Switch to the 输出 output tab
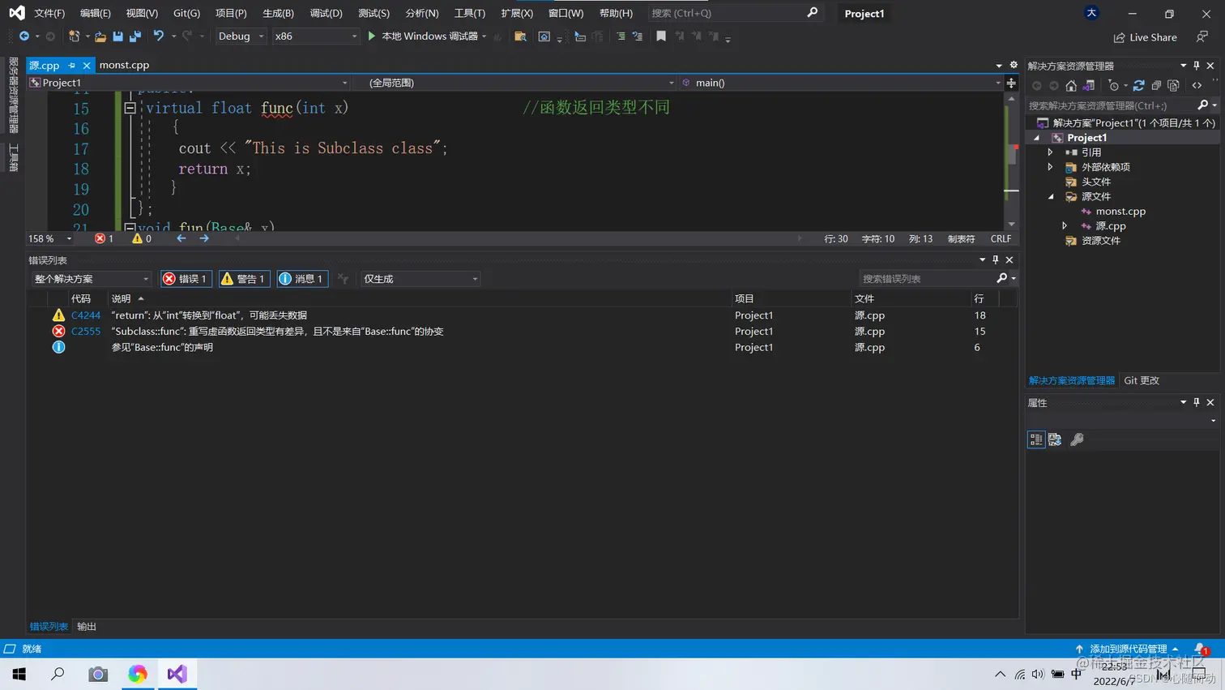This screenshot has height=690, width=1225. (x=87, y=627)
